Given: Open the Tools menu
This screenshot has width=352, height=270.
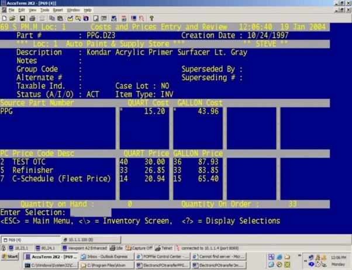Looking at the screenshot, I should (x=44, y=10).
